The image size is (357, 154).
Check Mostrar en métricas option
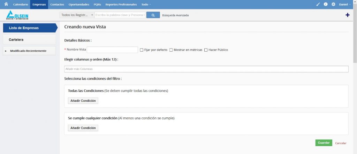point(171,50)
